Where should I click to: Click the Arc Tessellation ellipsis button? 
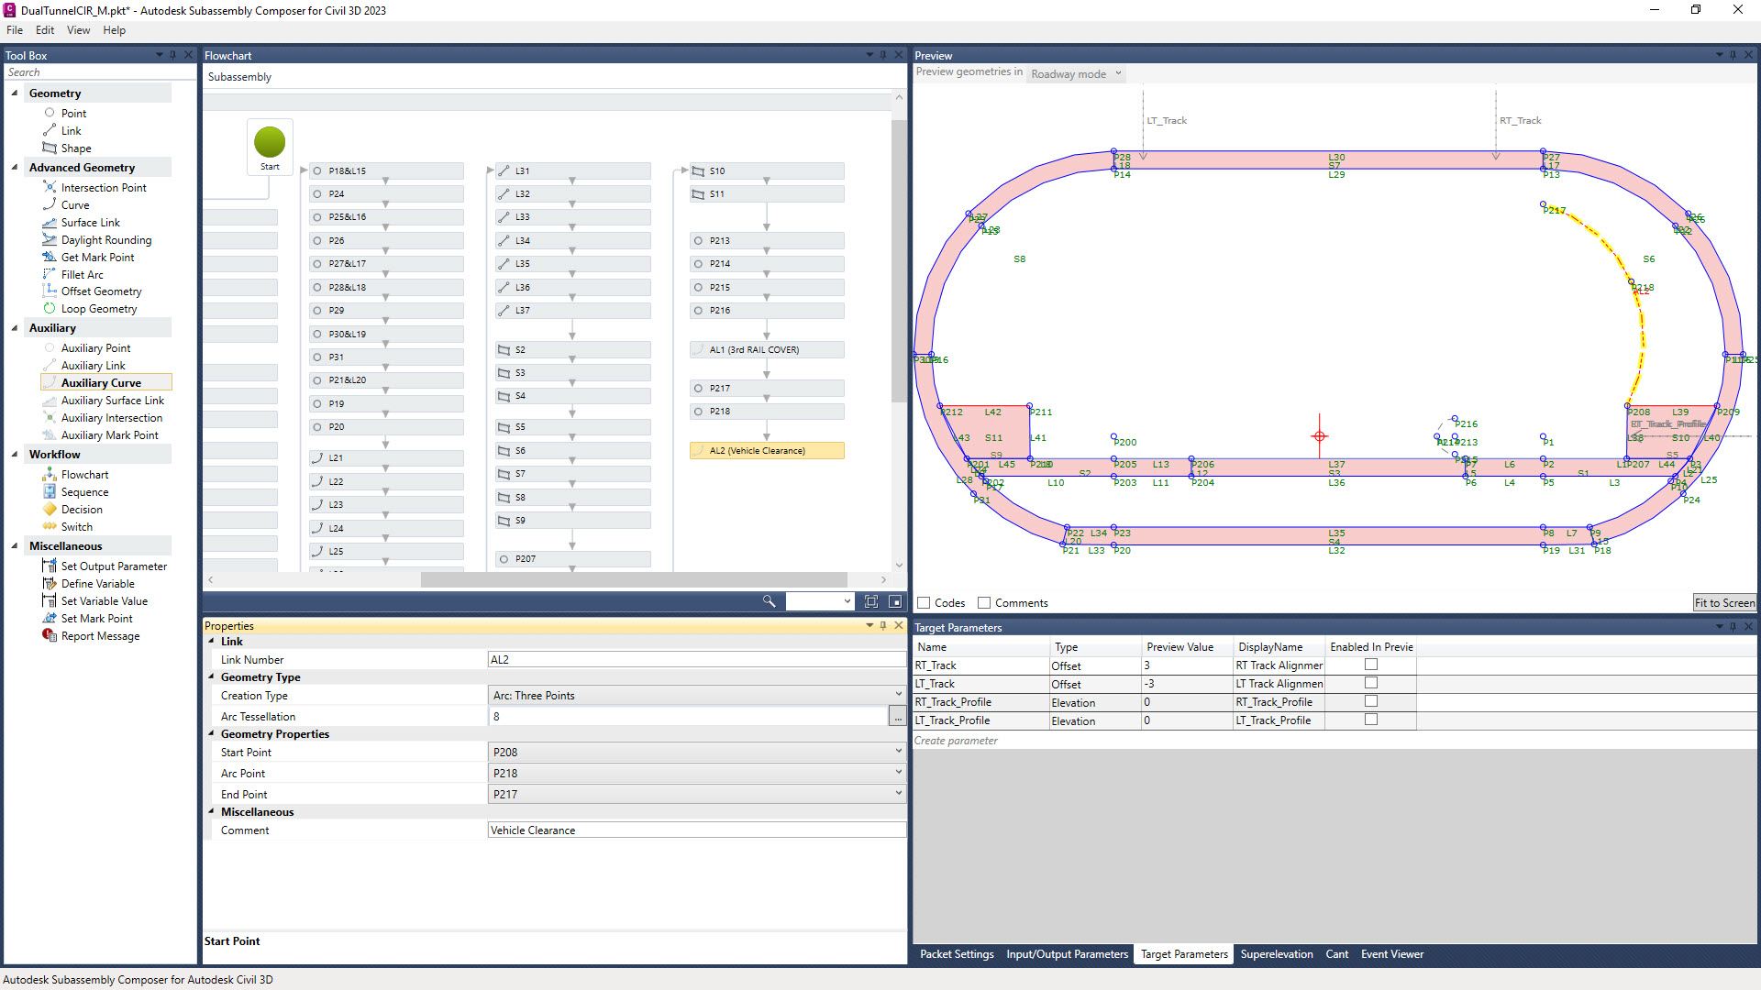[x=897, y=717]
